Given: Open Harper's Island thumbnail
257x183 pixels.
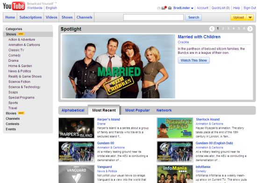Looking at the screenshot, I should (x=77, y=128).
